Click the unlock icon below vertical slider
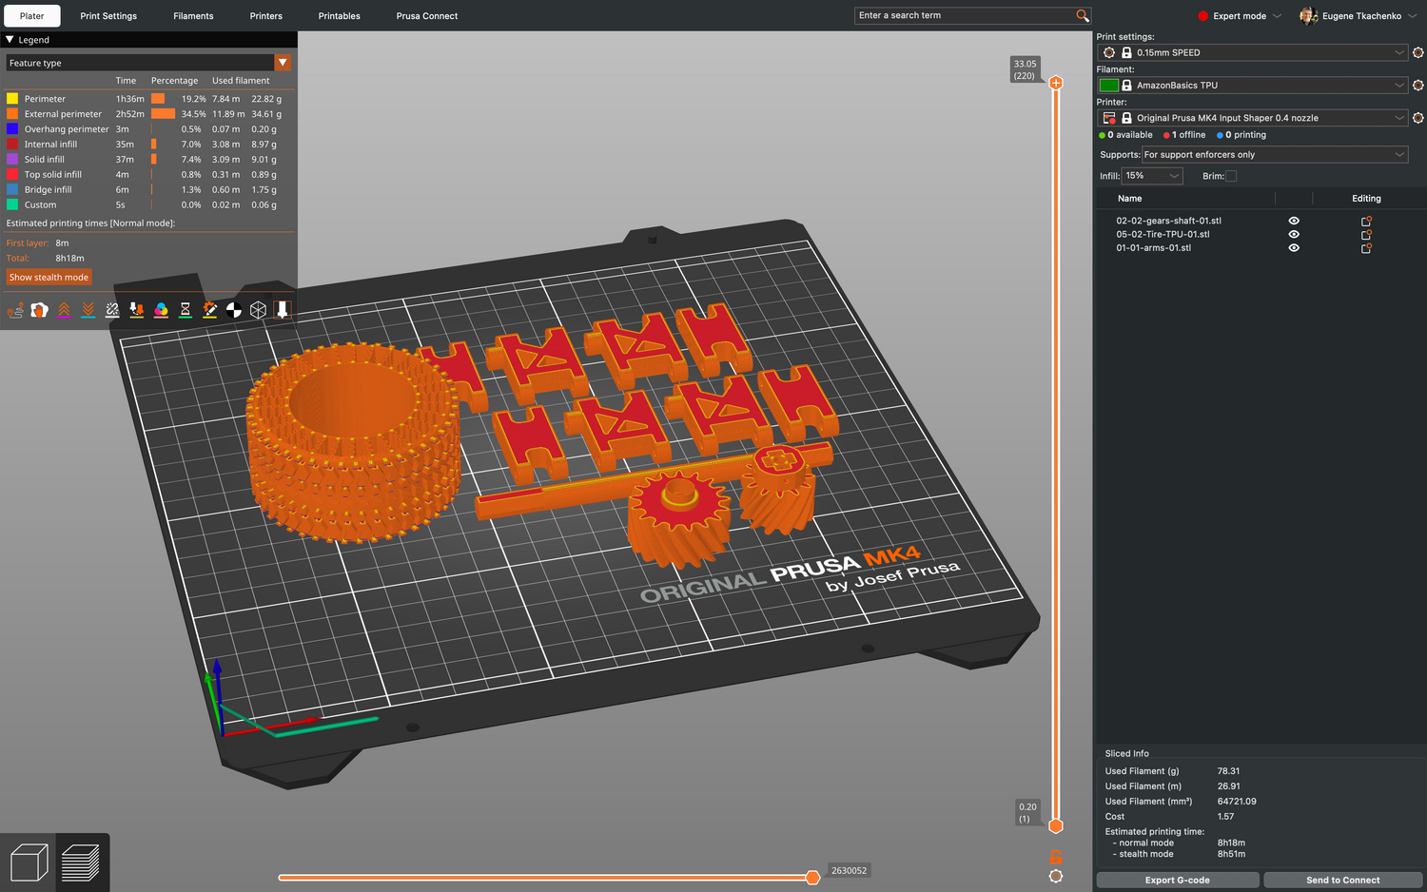The width and height of the screenshot is (1427, 892). pos(1055,856)
